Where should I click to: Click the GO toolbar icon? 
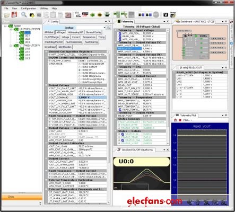77,14
